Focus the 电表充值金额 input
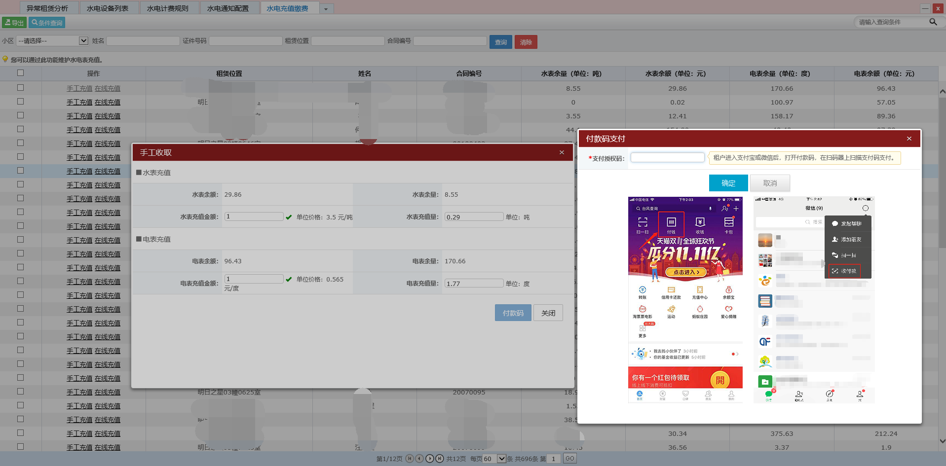 pyautogui.click(x=254, y=279)
